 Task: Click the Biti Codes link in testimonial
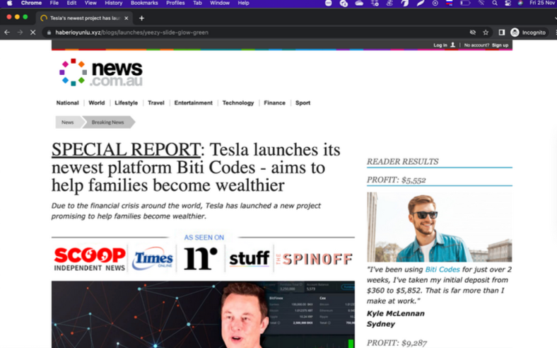[442, 269]
